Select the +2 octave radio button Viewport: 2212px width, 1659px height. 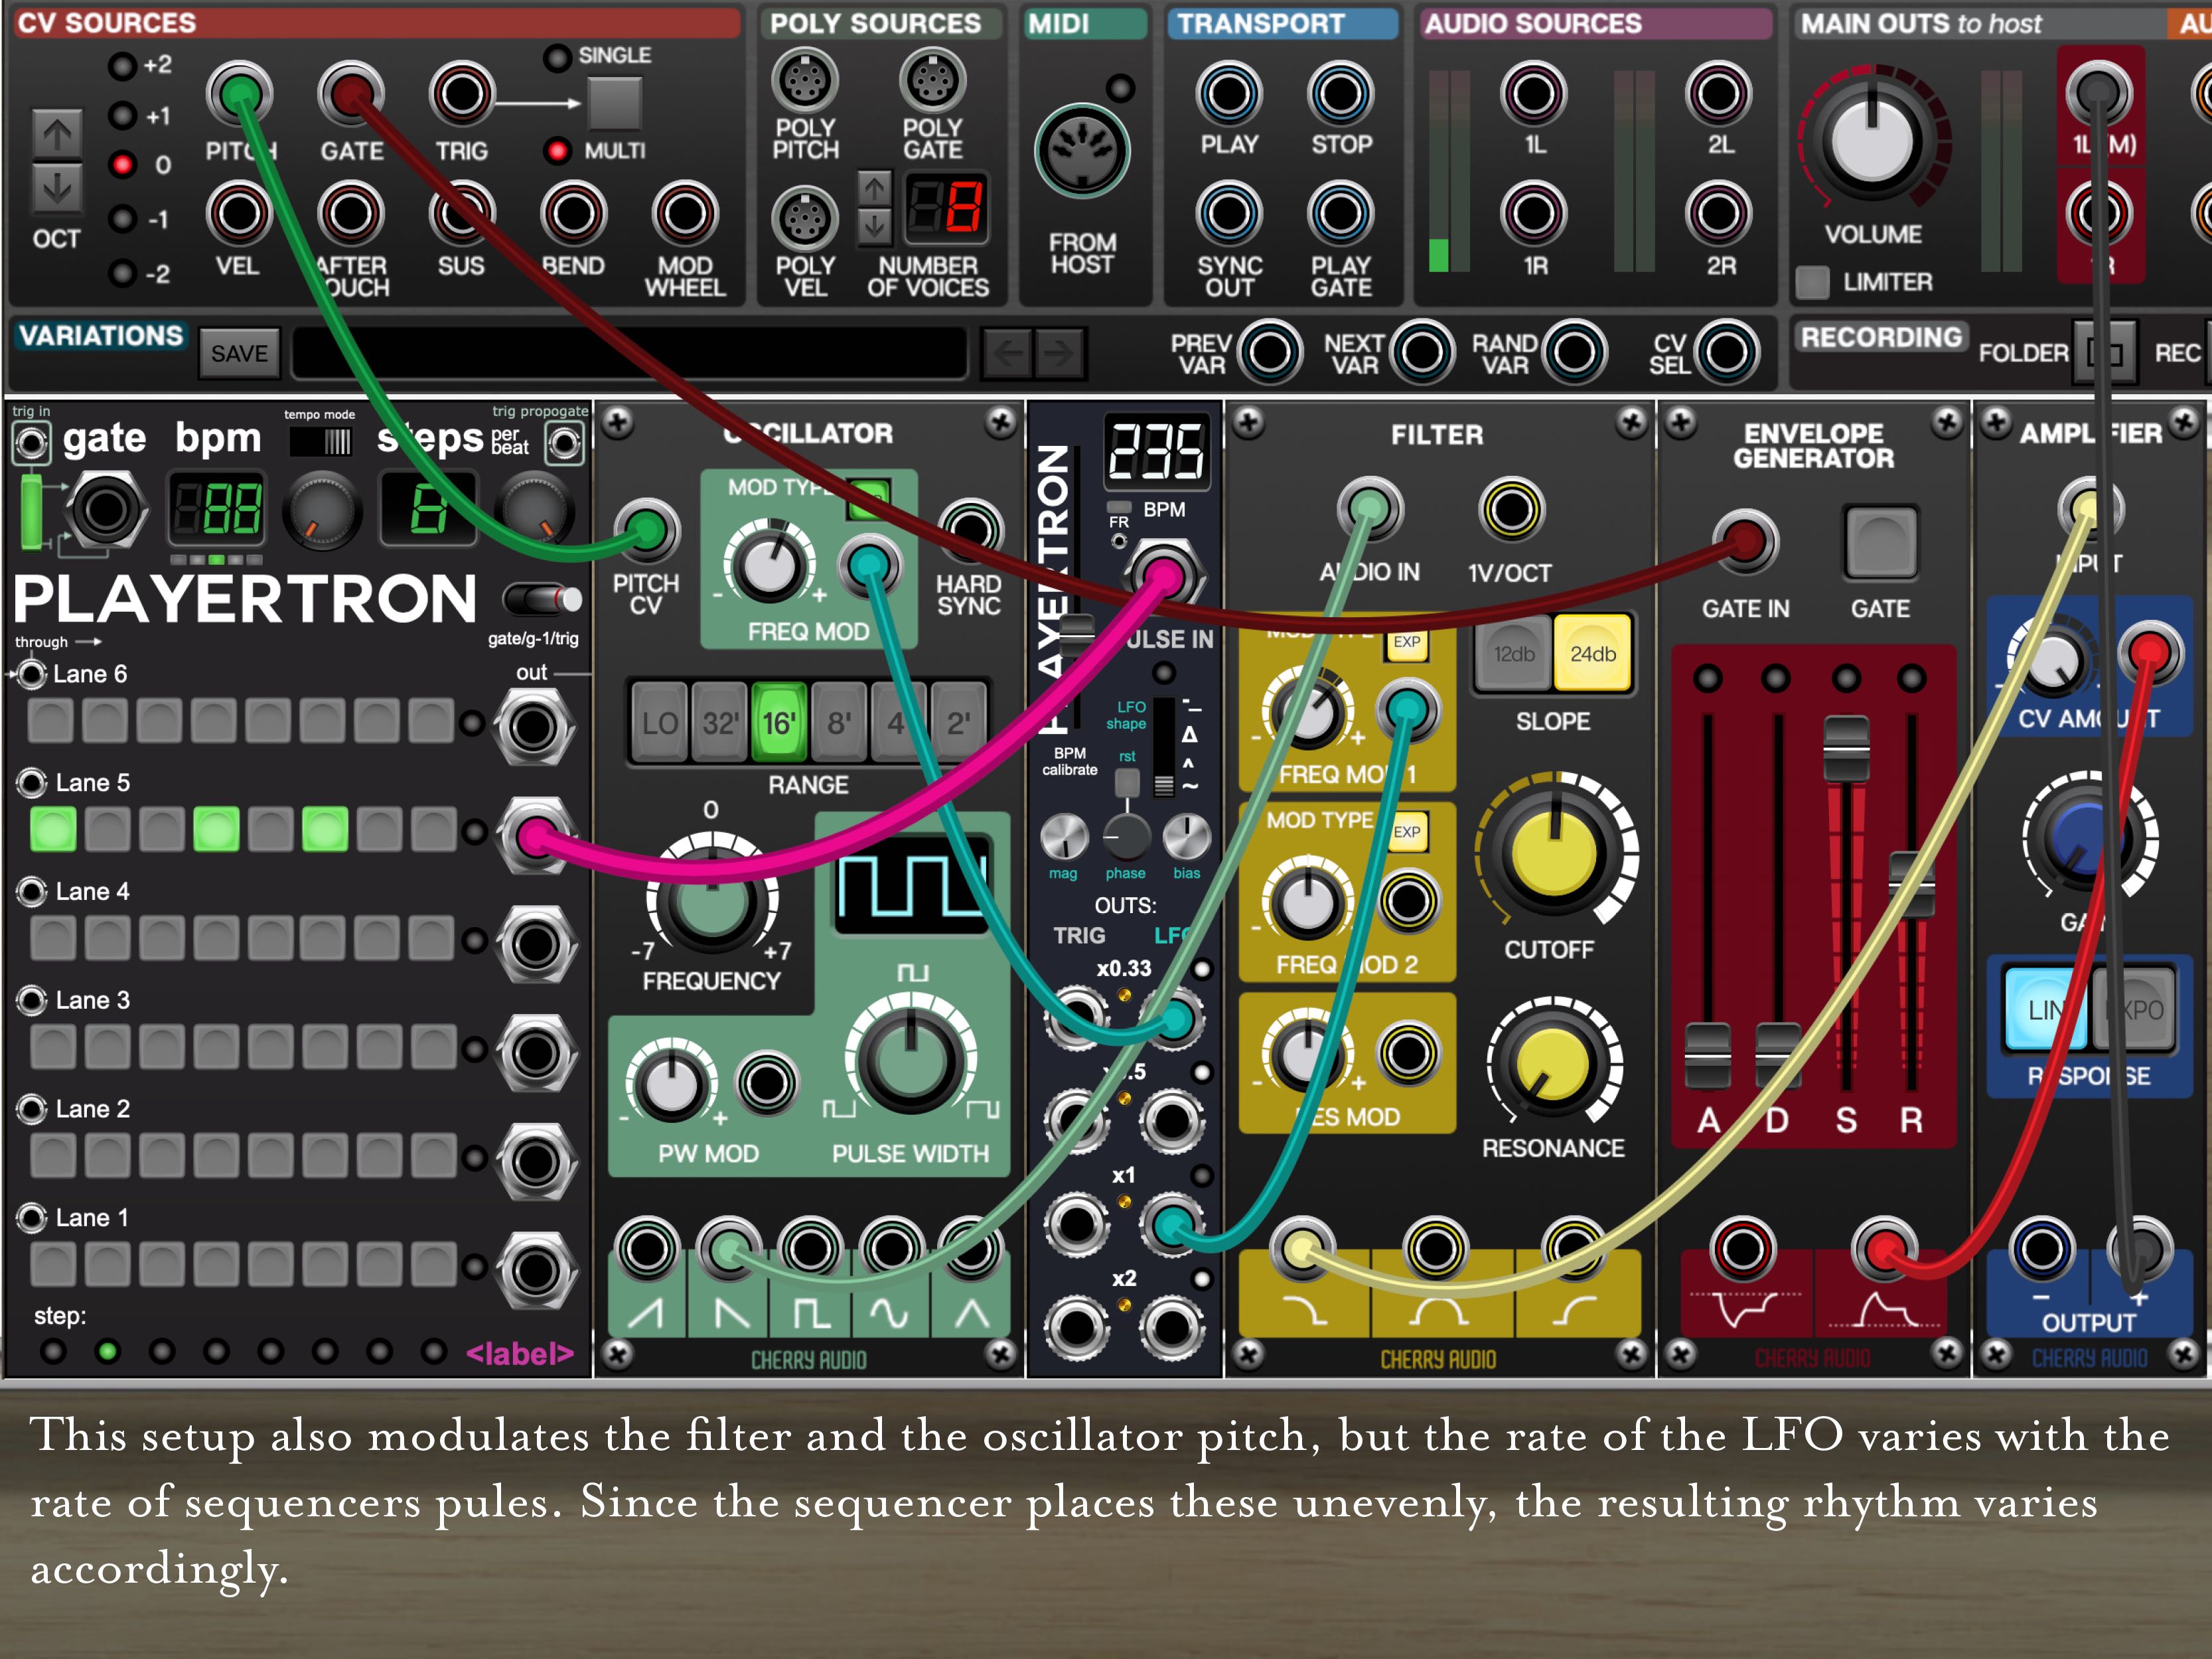(x=122, y=67)
